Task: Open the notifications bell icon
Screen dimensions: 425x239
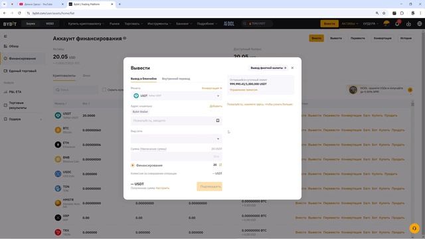Action: coord(397,24)
